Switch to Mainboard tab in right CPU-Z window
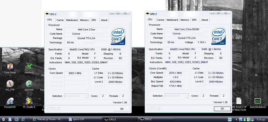268x122 pixels. [x=172, y=20]
